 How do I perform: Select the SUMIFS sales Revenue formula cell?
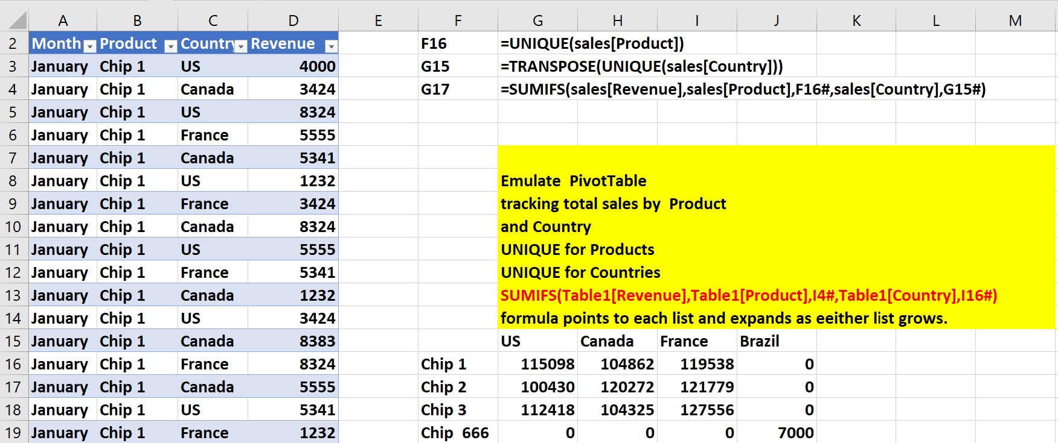point(743,89)
